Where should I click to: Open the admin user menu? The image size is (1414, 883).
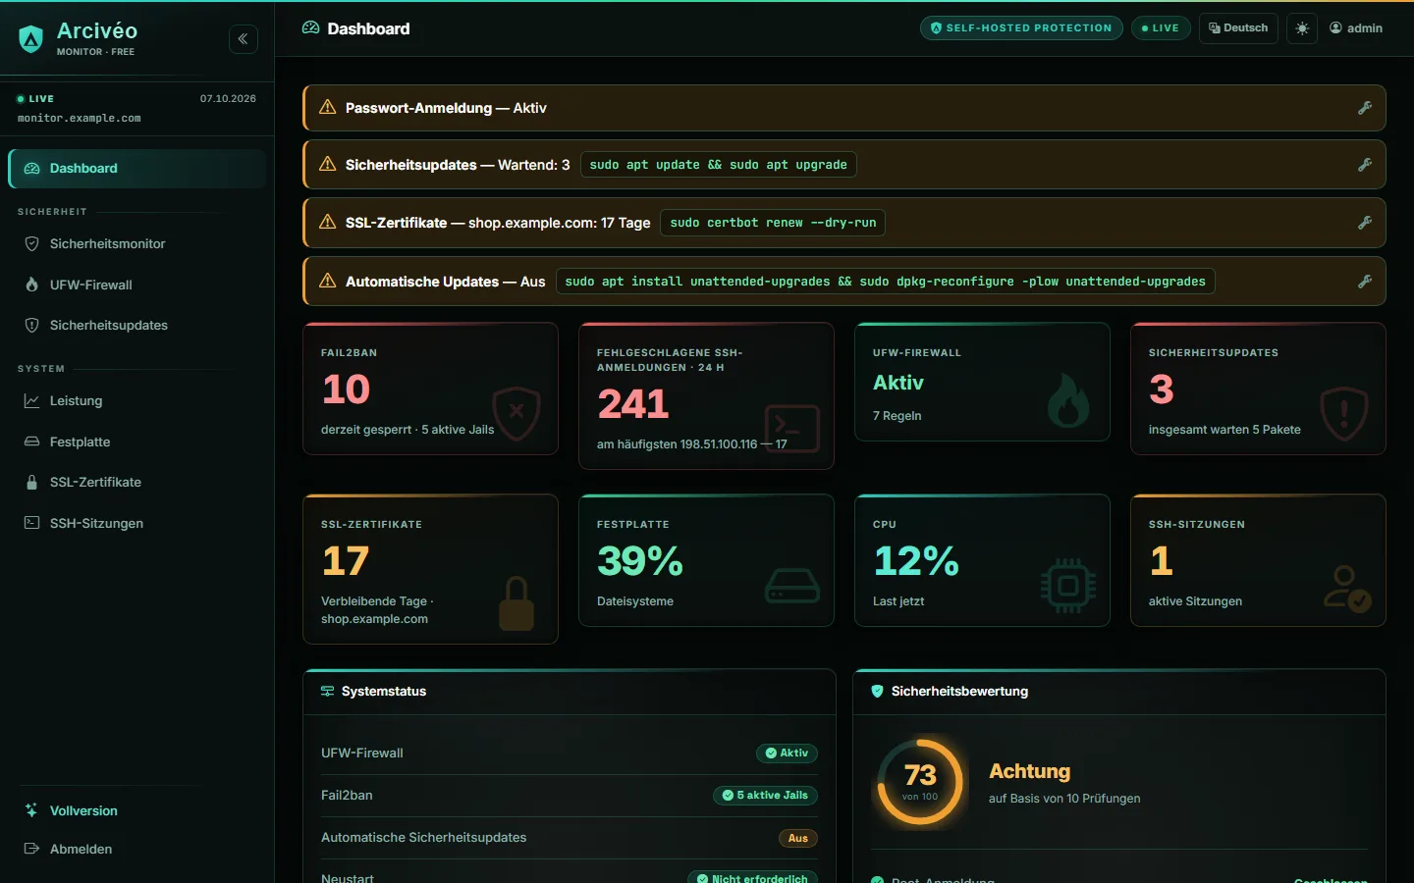[1356, 28]
